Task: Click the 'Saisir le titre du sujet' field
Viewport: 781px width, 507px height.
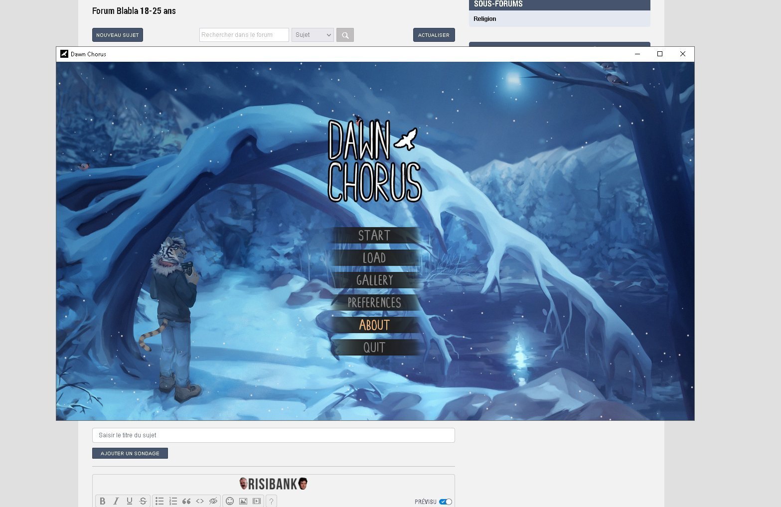Action: pos(274,435)
